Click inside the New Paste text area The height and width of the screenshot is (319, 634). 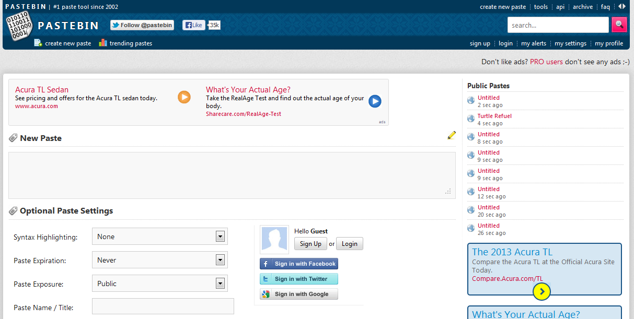tap(232, 175)
